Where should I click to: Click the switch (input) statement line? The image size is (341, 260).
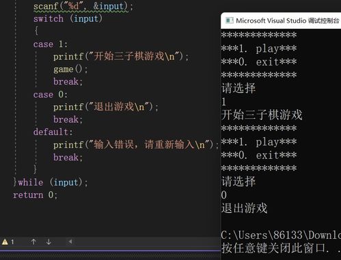click(68, 18)
